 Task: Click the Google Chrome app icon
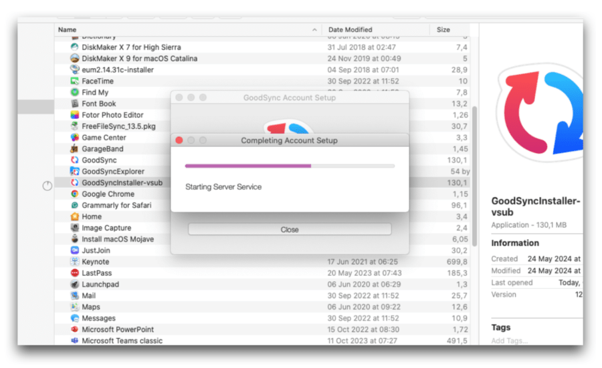coord(74,194)
